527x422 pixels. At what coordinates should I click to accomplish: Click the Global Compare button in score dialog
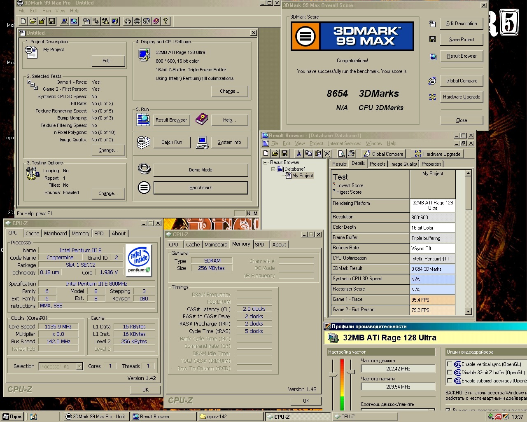pos(462,81)
